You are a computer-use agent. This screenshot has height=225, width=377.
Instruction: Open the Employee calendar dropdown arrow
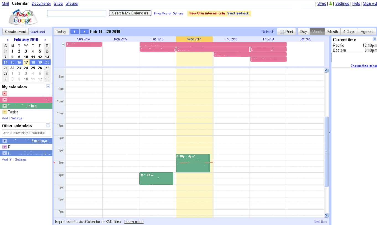(x=5, y=141)
